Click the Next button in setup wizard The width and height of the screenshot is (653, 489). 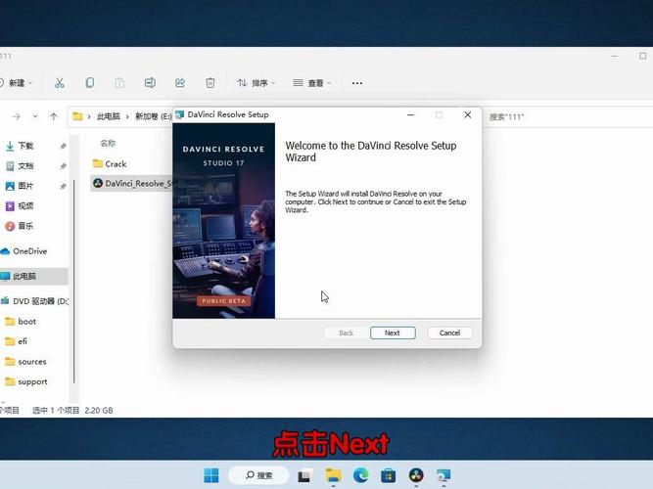click(393, 333)
